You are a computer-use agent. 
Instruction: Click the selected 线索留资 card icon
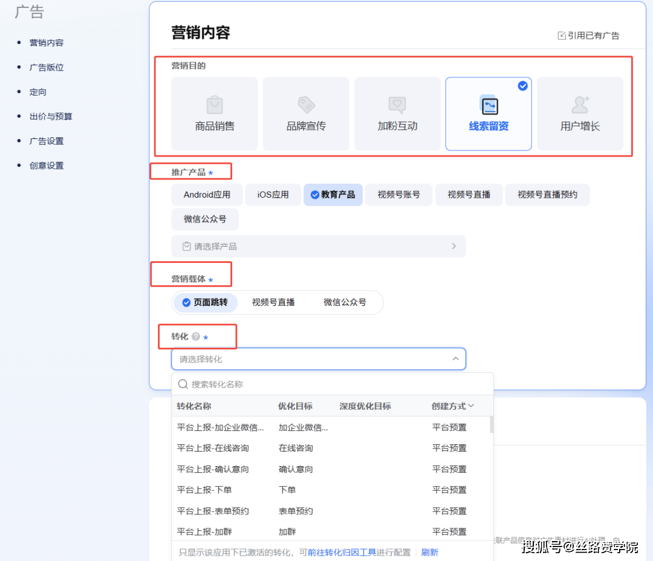click(x=488, y=104)
